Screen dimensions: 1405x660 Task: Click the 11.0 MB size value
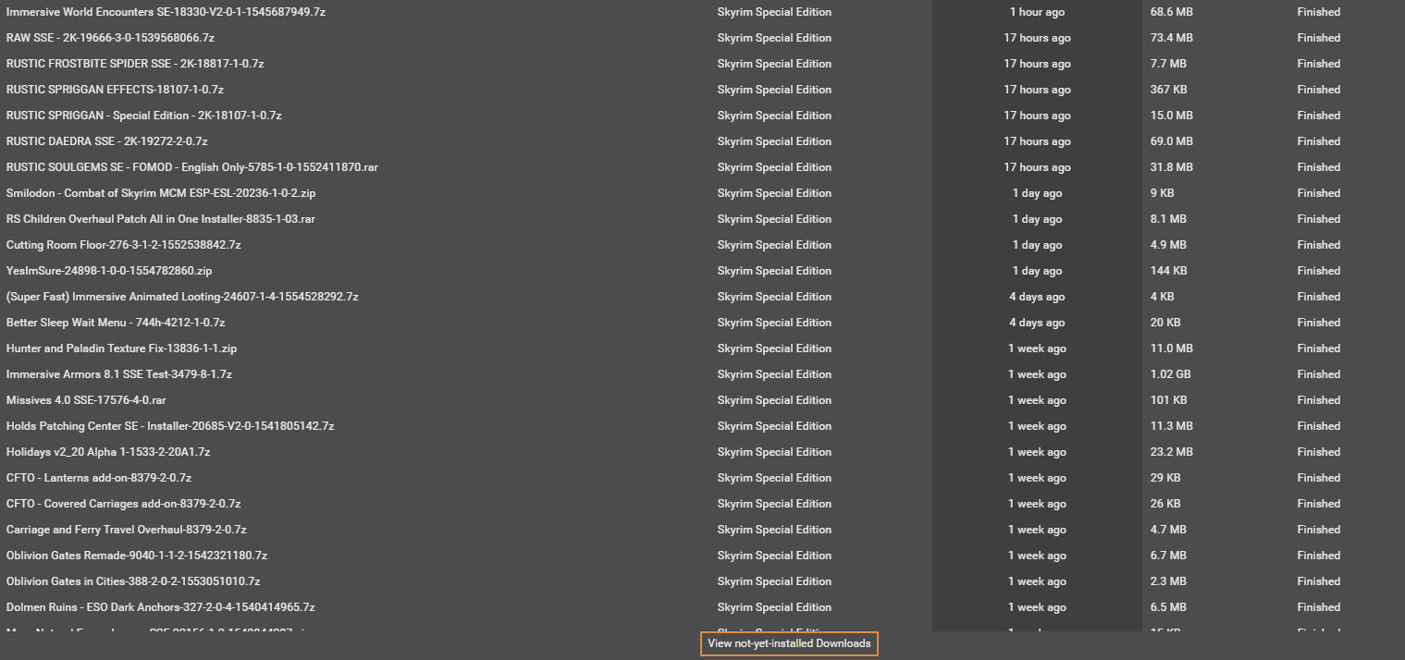coord(1172,348)
